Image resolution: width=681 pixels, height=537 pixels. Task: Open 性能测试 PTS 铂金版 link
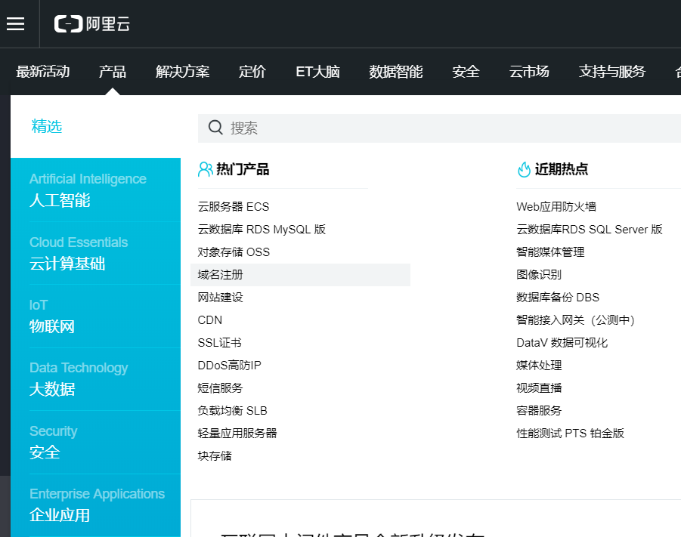click(570, 434)
